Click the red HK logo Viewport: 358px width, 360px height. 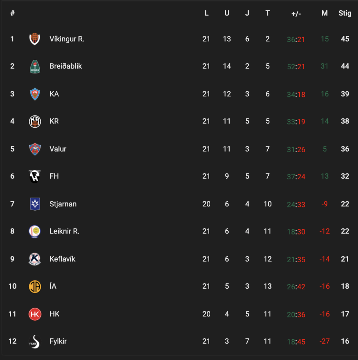click(x=35, y=314)
